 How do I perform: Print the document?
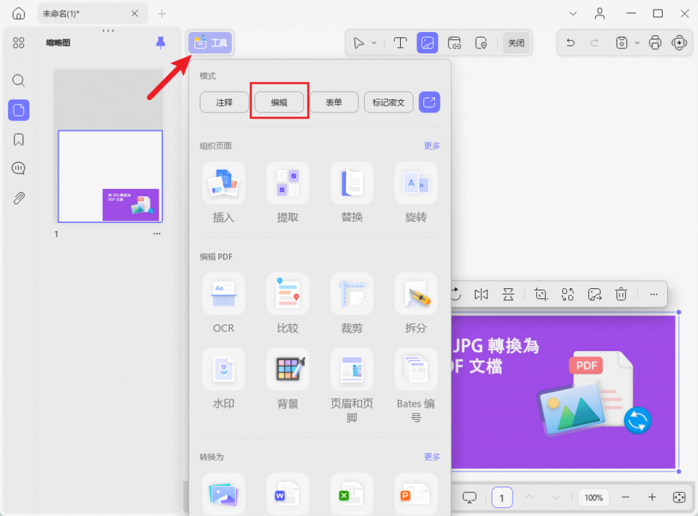click(655, 43)
